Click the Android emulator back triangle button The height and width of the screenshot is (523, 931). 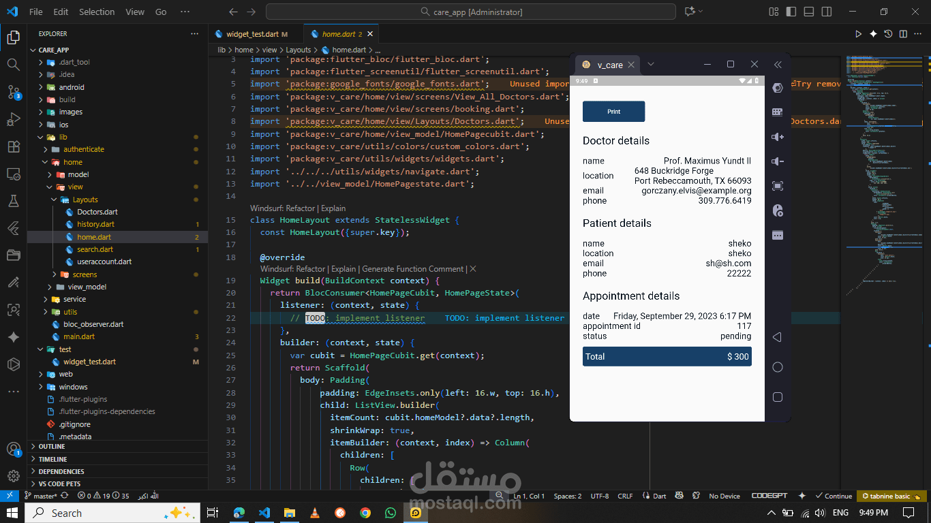[777, 337]
